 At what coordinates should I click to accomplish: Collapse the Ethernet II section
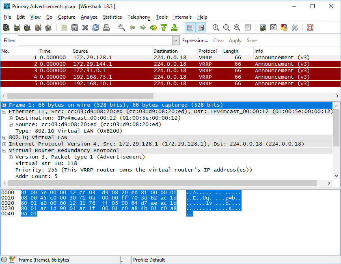coord(4,112)
